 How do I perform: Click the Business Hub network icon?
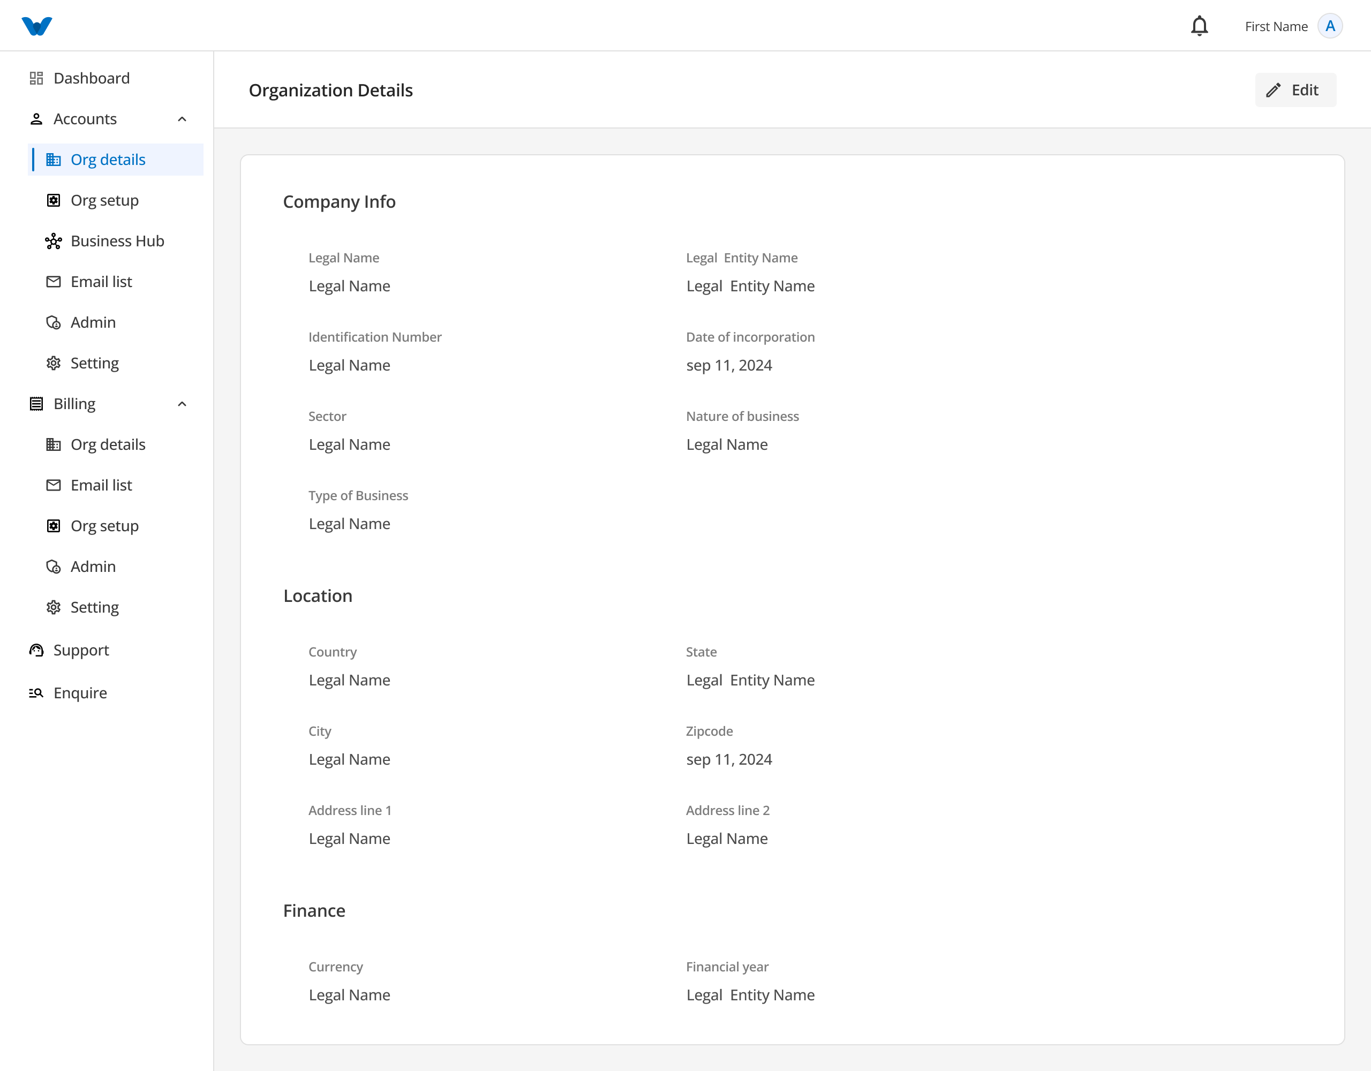tap(54, 241)
